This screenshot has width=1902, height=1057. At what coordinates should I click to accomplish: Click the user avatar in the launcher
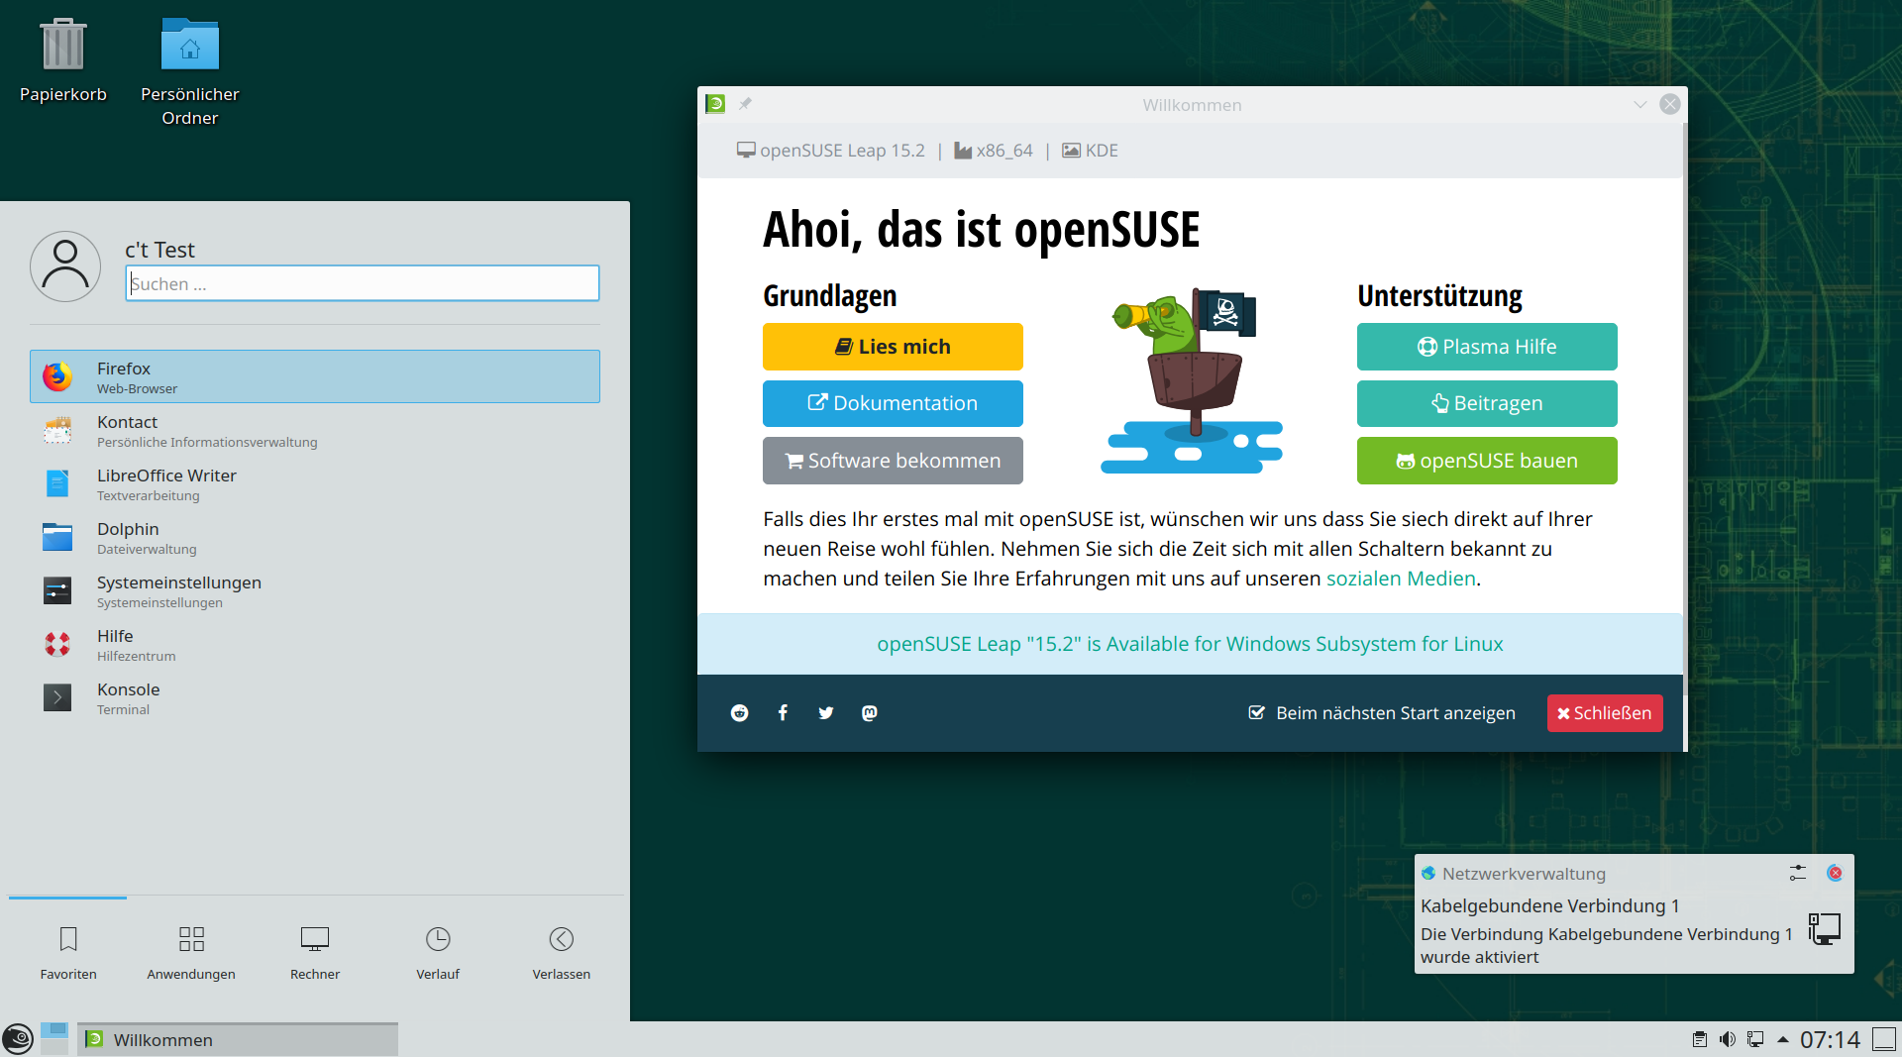coord(65,266)
